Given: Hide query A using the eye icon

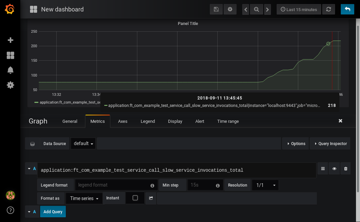Looking at the screenshot, I should coord(334,169).
